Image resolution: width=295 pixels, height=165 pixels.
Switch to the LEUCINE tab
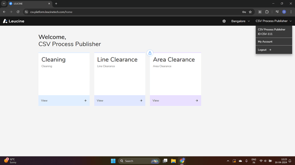(30, 3)
